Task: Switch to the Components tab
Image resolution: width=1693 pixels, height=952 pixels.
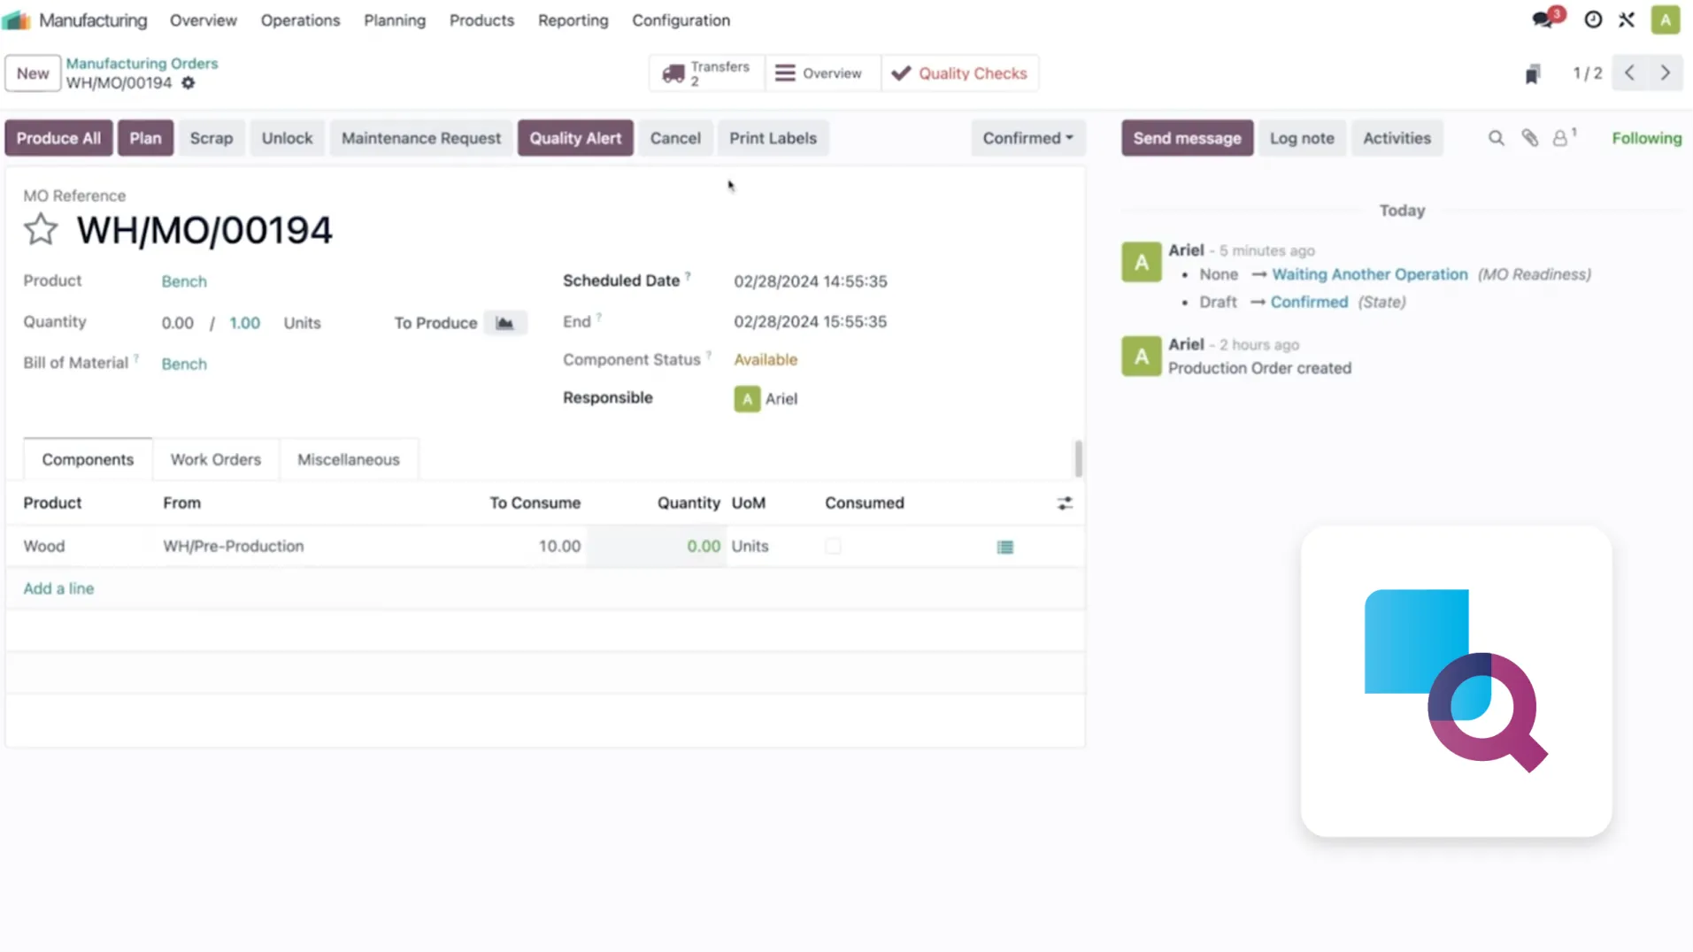Action: coord(88,459)
